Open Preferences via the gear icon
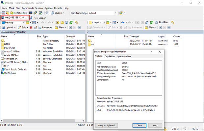The image size is (204, 131). 47,13
